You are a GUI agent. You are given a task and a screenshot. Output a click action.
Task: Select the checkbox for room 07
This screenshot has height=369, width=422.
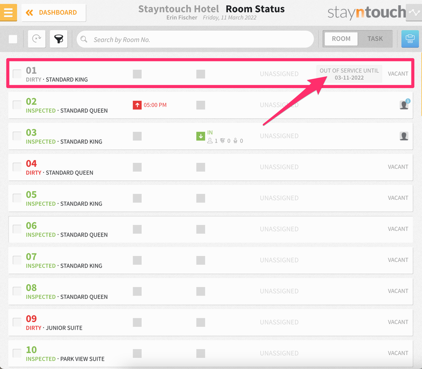pos(17,260)
